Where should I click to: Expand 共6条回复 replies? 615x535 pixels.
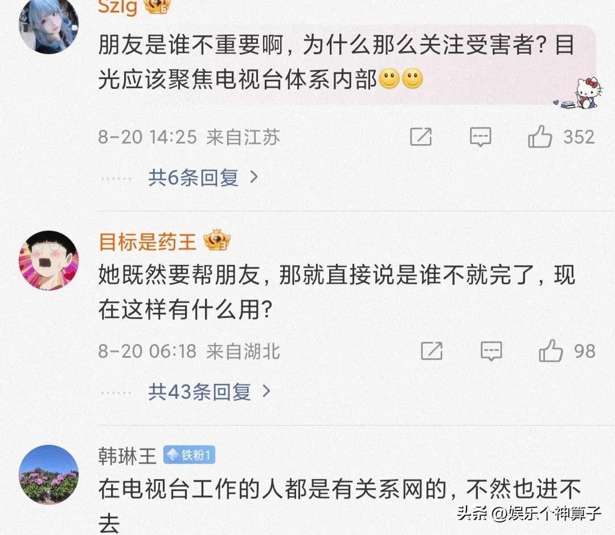pyautogui.click(x=202, y=178)
